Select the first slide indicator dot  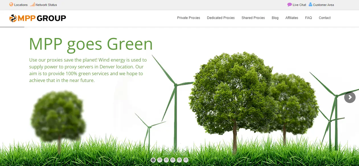[x=153, y=160]
